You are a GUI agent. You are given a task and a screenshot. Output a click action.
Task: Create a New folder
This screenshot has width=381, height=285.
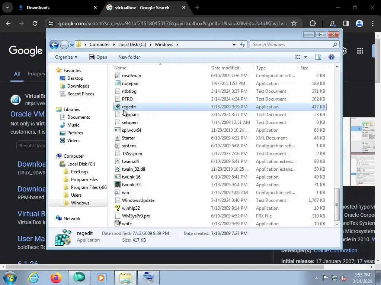pos(129,57)
